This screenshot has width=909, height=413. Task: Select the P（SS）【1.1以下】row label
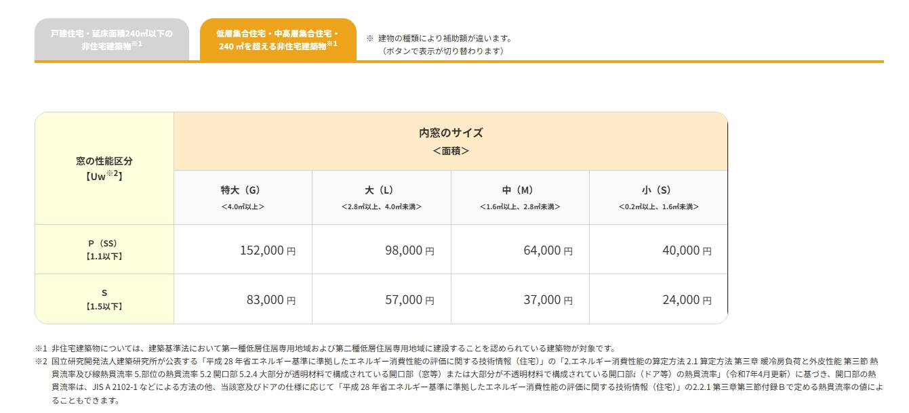coord(104,249)
